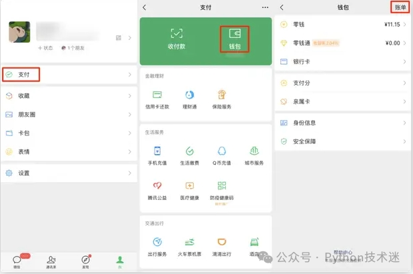Screen dimensions: 413x274
Task: Open 亲属卡 family card row
Action: 342,101
